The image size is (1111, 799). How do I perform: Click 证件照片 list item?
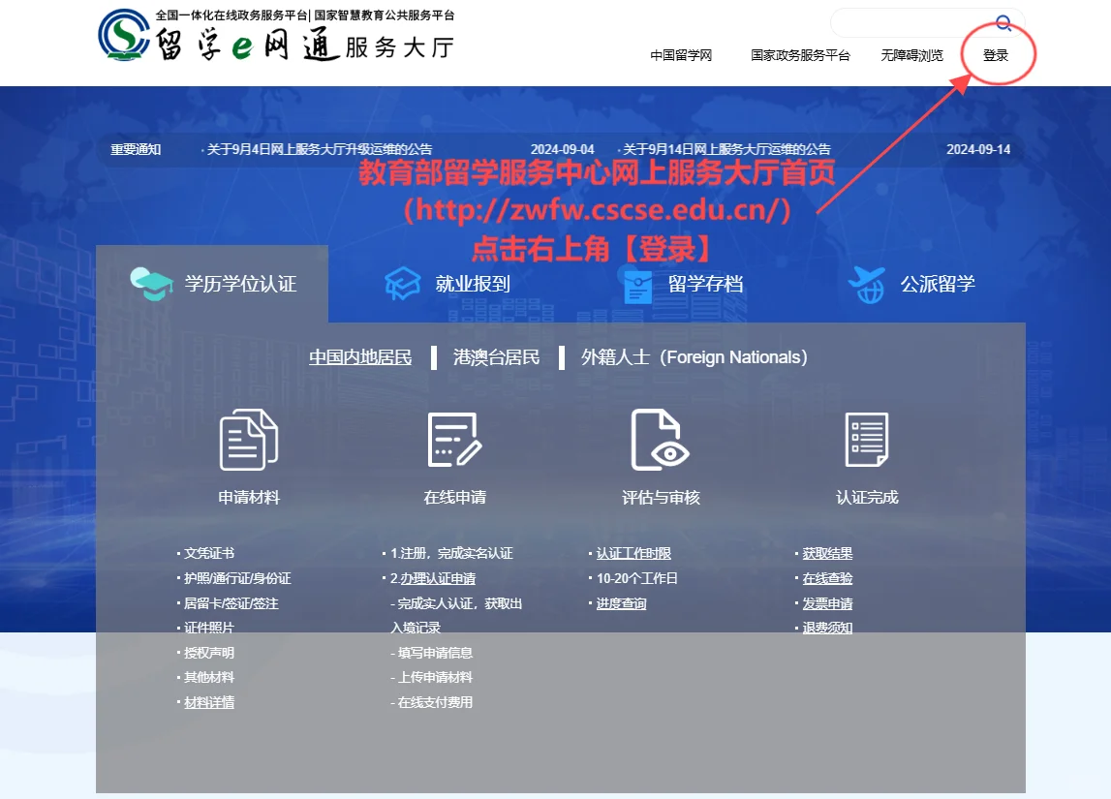pyautogui.click(x=209, y=628)
